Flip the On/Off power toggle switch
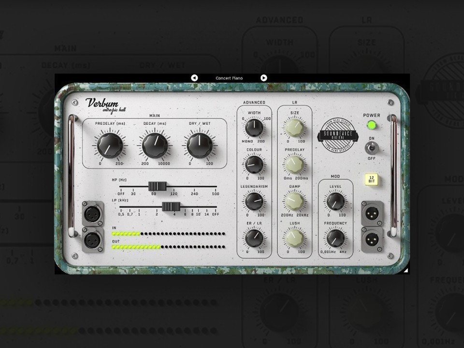The height and width of the screenshot is (348, 464). tap(371, 148)
